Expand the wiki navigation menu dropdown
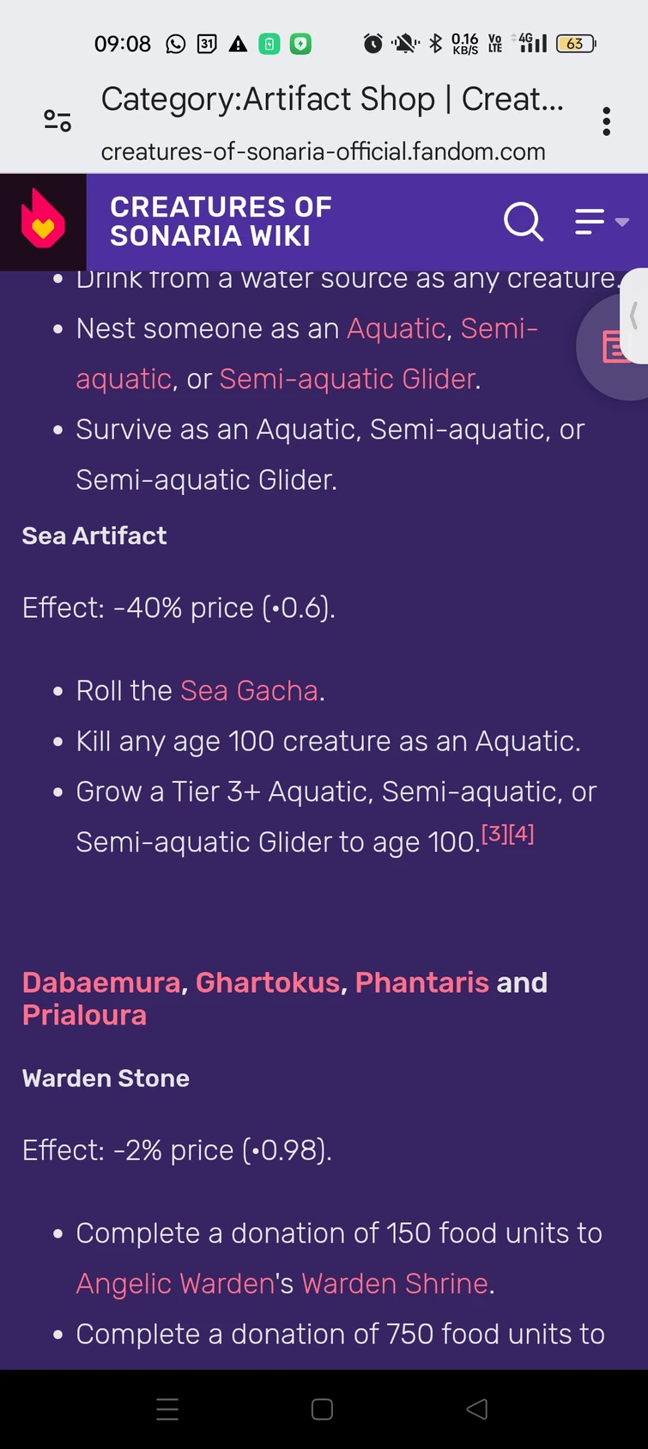This screenshot has height=1449, width=648. (602, 222)
